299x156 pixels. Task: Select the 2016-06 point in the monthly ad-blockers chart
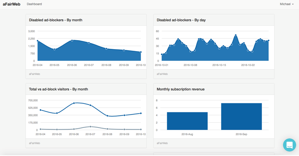point(72,40)
